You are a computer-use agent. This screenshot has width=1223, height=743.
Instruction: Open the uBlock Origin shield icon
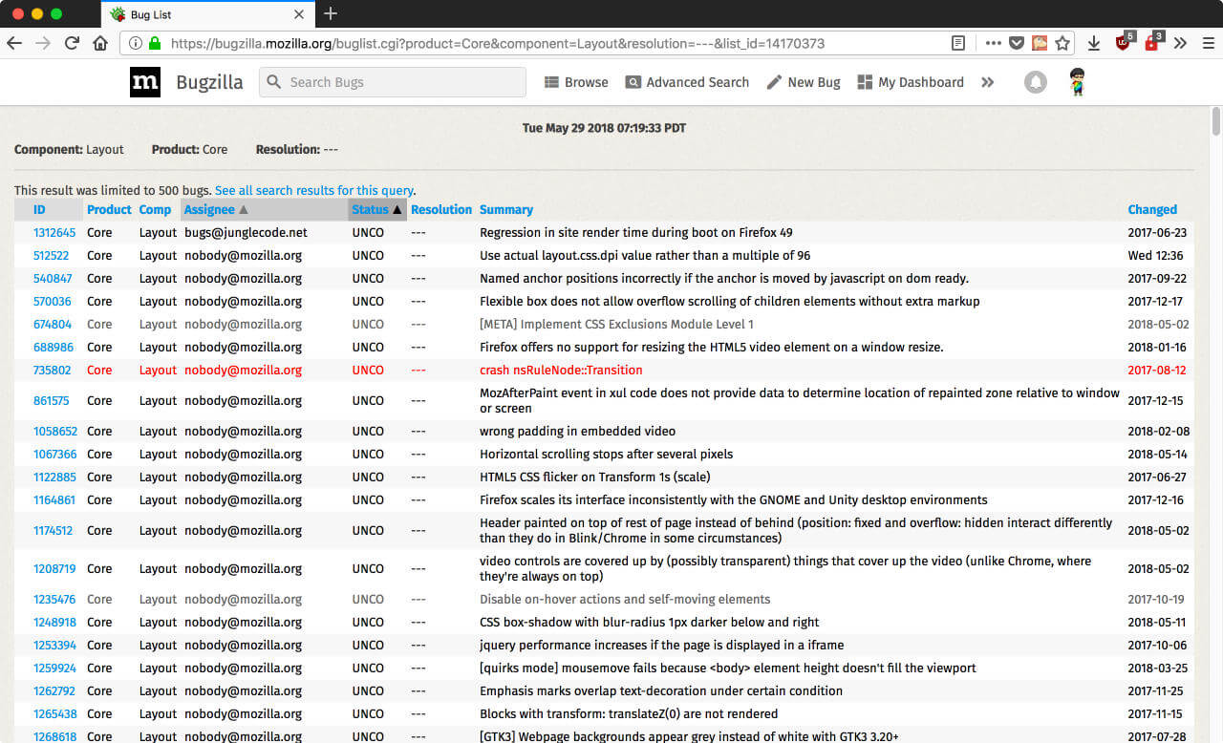point(1124,43)
